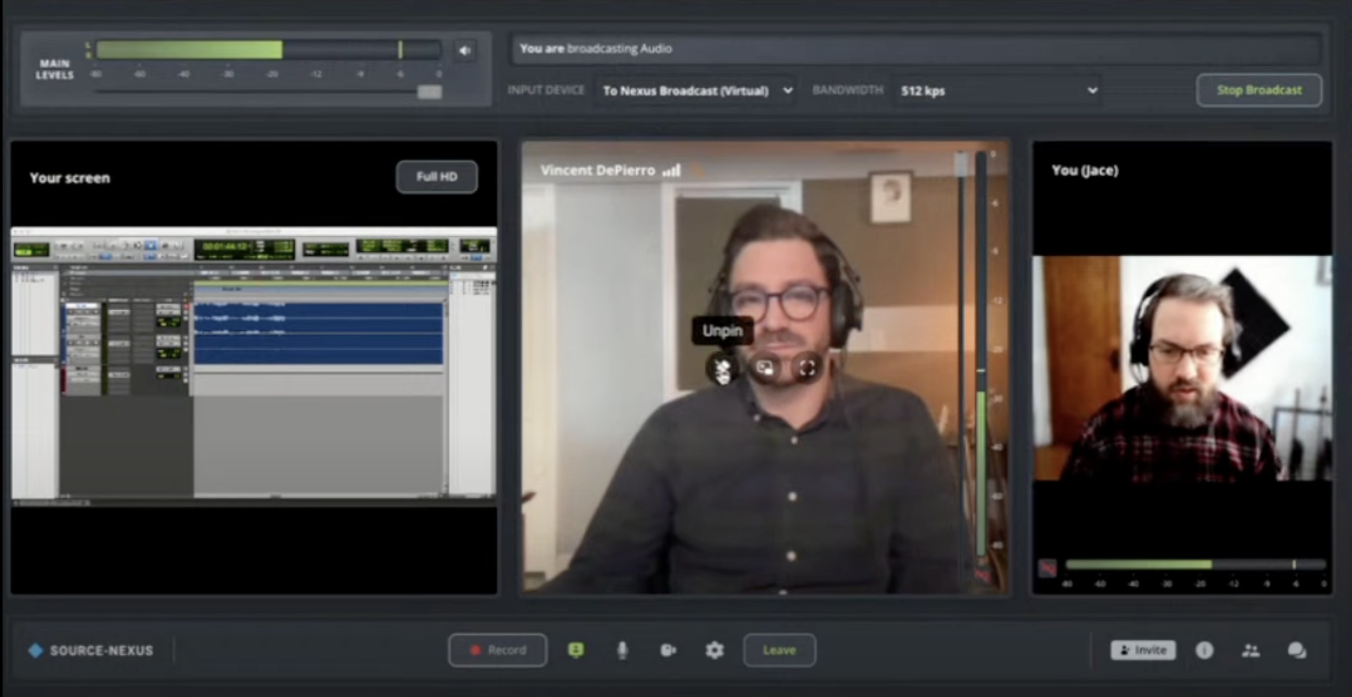Screen dimensions: 1352x697
Task: Adjust the main levels volume slider handle
Action: coord(429,92)
